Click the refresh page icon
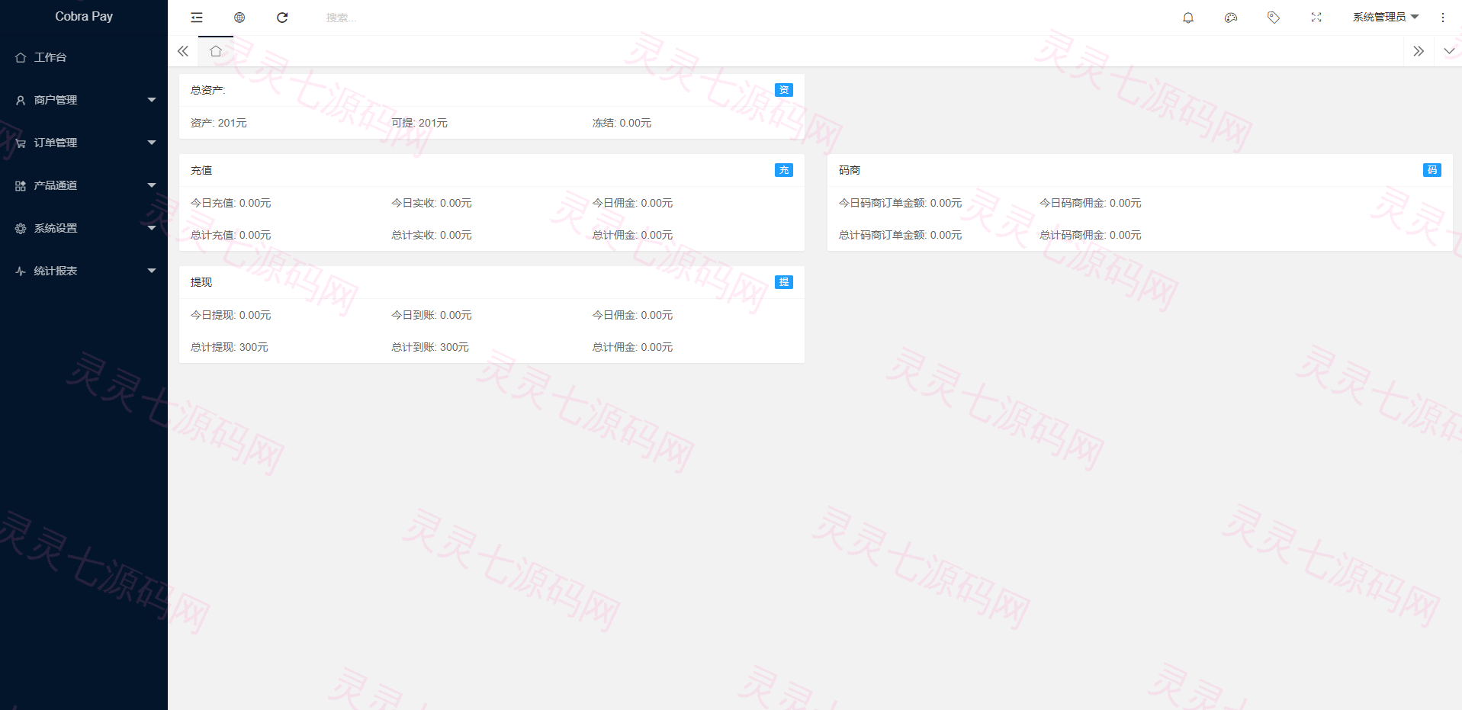This screenshot has height=710, width=1462. pos(282,18)
